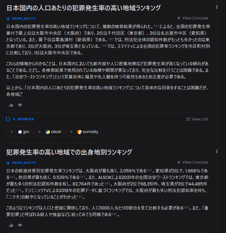Open three-dot menu for second answer
The height and width of the screenshot is (233, 226).
point(217,151)
